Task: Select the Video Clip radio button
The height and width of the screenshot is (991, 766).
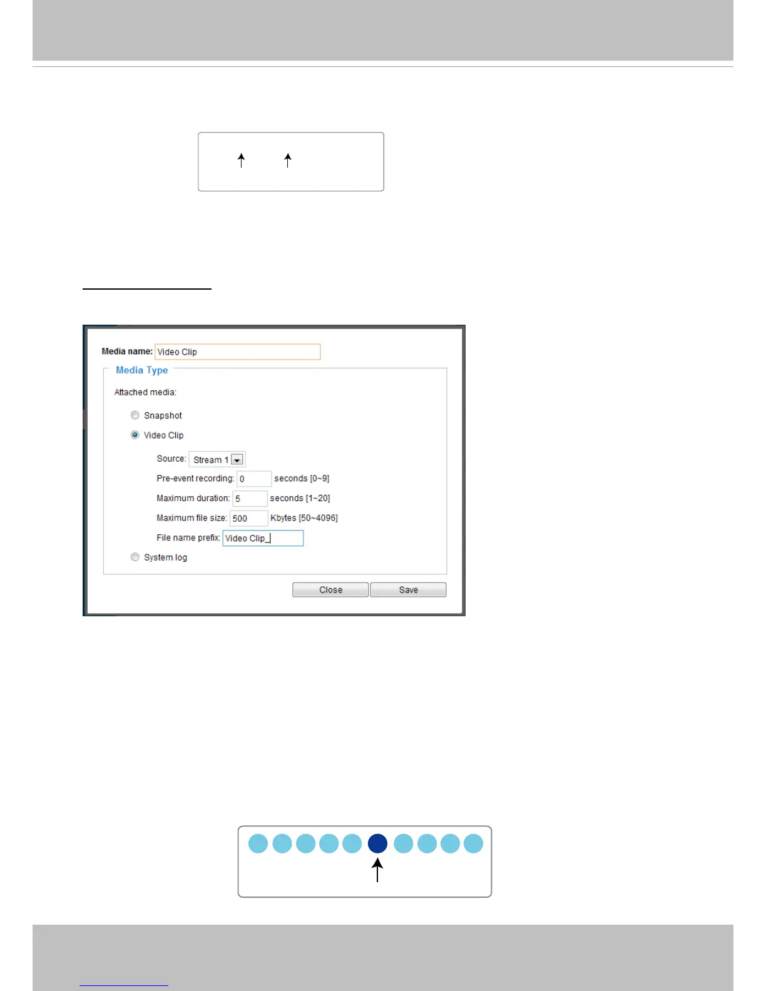Action: [135, 435]
